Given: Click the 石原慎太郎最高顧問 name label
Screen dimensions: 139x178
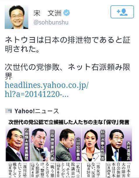Looking at the screenshot, I should tap(27, 145).
